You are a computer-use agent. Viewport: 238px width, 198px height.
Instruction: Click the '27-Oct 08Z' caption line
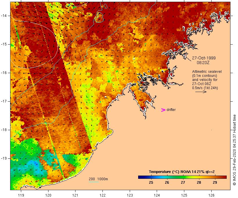click(201, 84)
